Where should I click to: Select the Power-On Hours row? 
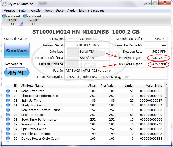84,124
